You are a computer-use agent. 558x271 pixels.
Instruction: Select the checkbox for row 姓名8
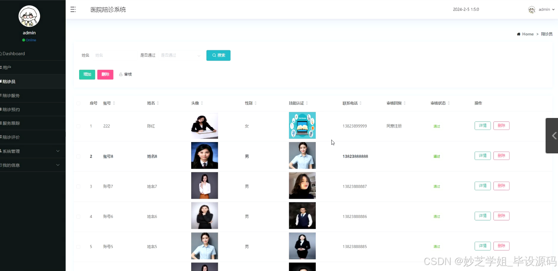click(78, 156)
